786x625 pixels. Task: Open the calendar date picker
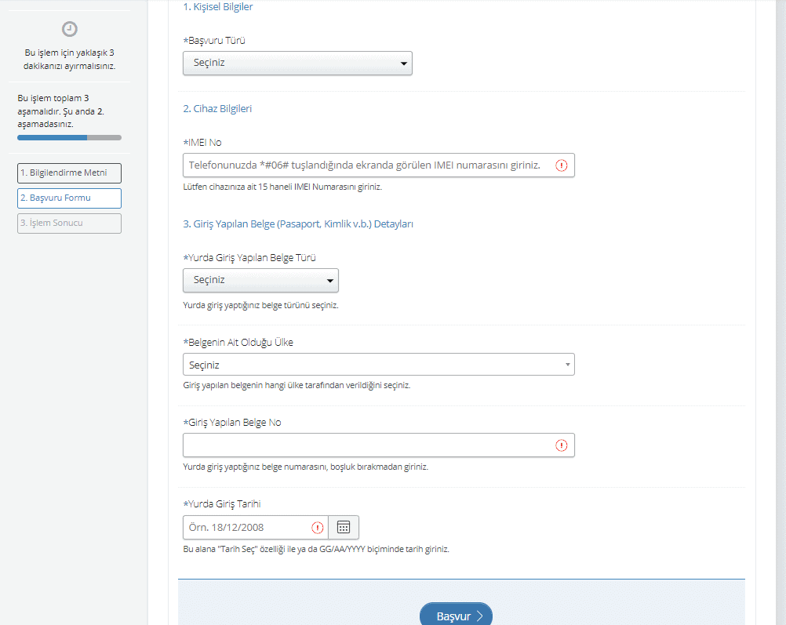pos(343,527)
